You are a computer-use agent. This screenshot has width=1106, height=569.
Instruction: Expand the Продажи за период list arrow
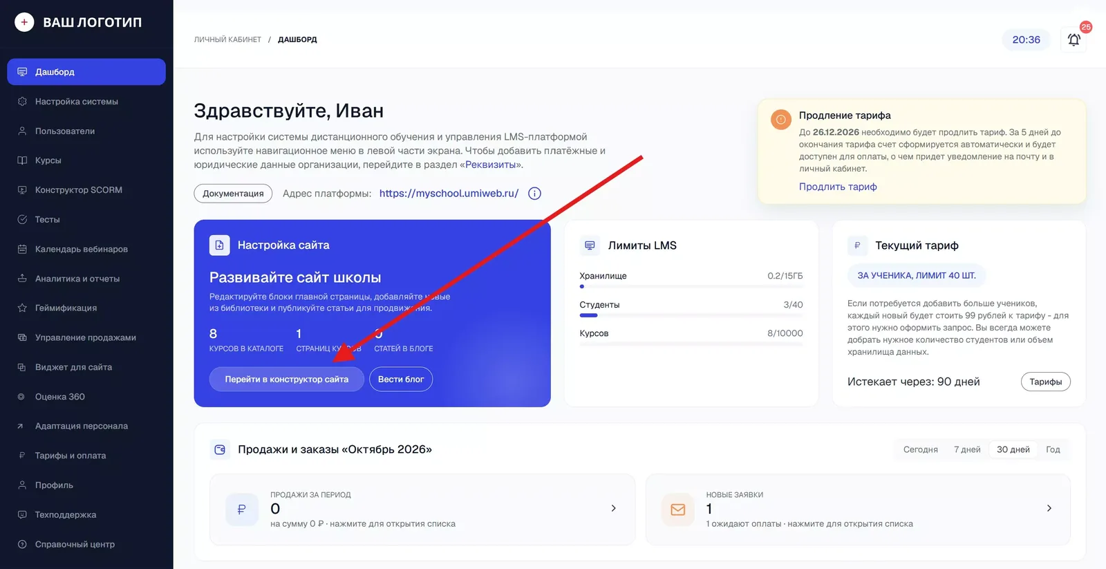pyautogui.click(x=613, y=508)
